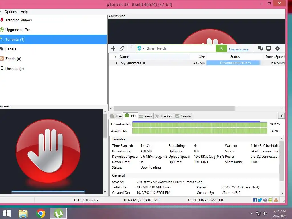This screenshot has width=292, height=219.
Task: Click the U: 10.2 KB/s upload status entry
Action: (x=206, y=200)
